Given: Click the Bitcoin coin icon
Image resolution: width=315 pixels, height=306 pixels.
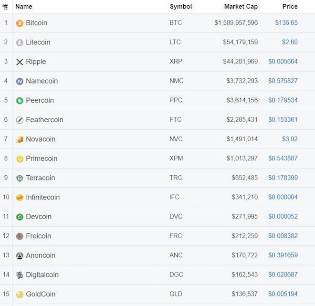Looking at the screenshot, I should 20,23.
